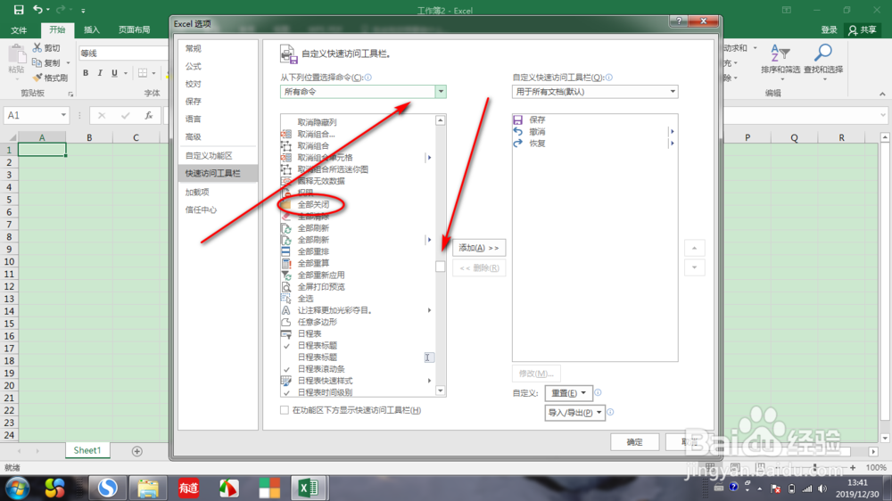Click the Excel icon on the taskbar
This screenshot has height=501, width=892.
309,488
